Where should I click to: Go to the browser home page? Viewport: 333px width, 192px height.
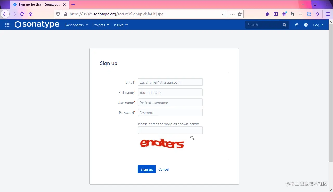tap(30, 14)
